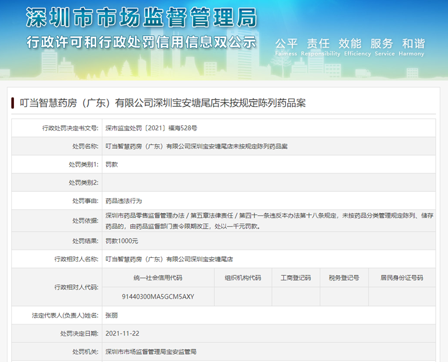448x362 pixels.
Task: Click the 处罚名称 row value
Action: [197, 147]
